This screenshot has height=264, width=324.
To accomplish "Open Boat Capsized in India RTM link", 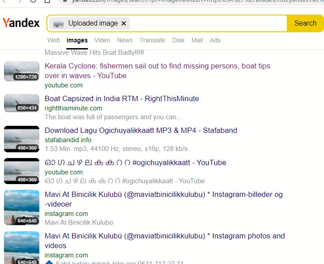I will [122, 98].
